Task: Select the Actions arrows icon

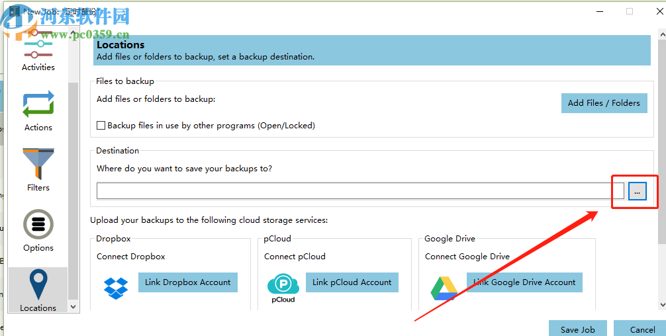Action: pyautogui.click(x=38, y=105)
